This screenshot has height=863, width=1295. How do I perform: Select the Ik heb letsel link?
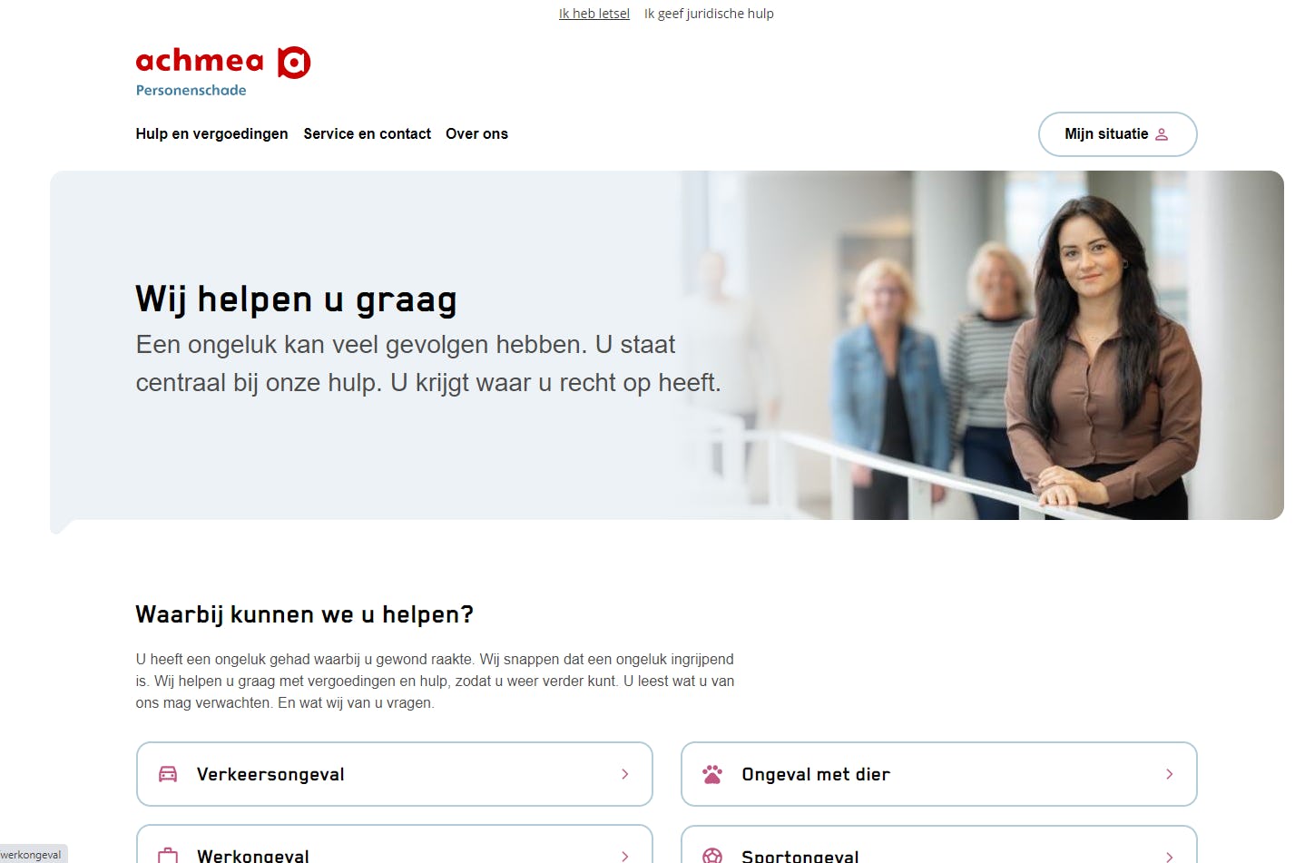pos(594,14)
